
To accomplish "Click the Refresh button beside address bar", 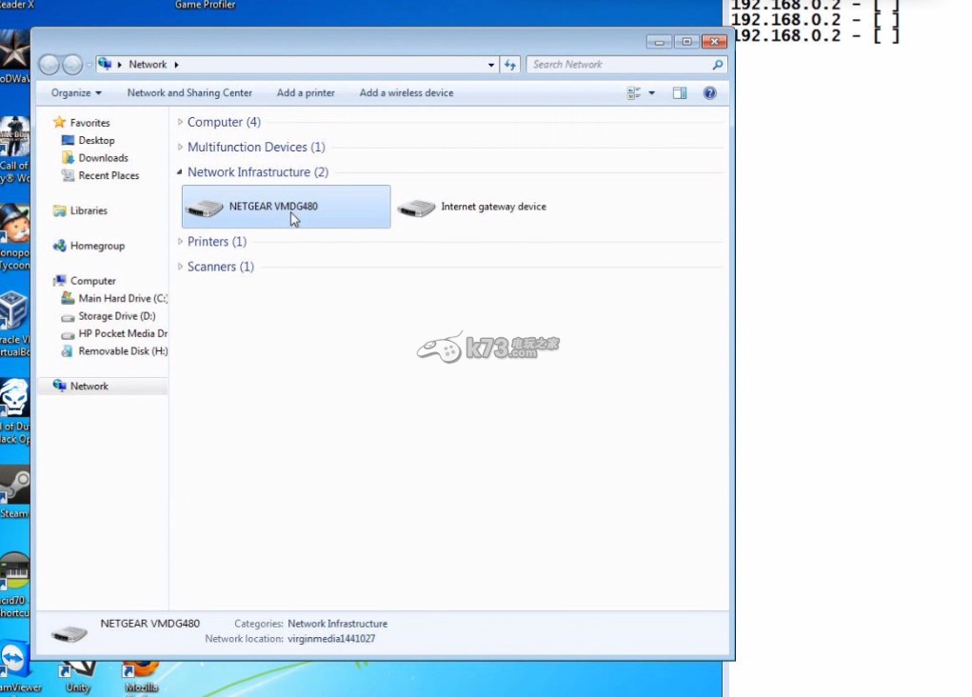I will pyautogui.click(x=510, y=65).
